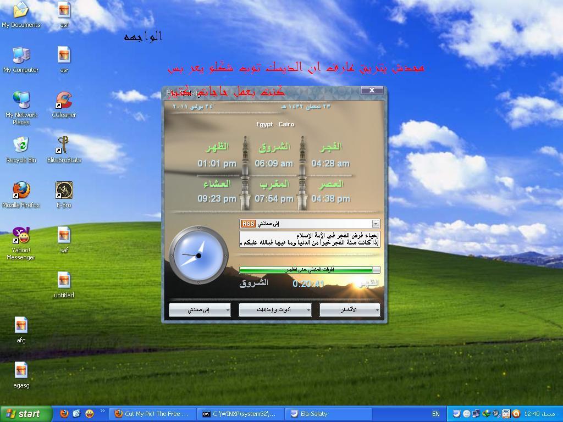Launch Firefox from the quick launch bar
This screenshot has height=422, width=563.
64,413
